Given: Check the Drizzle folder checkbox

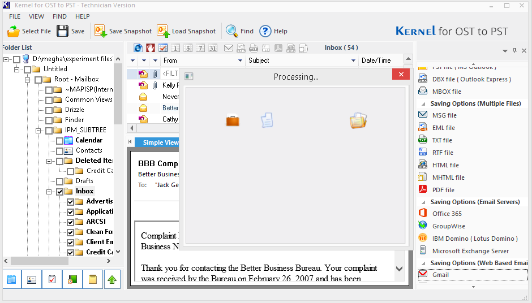Looking at the screenshot, I should coord(49,110).
